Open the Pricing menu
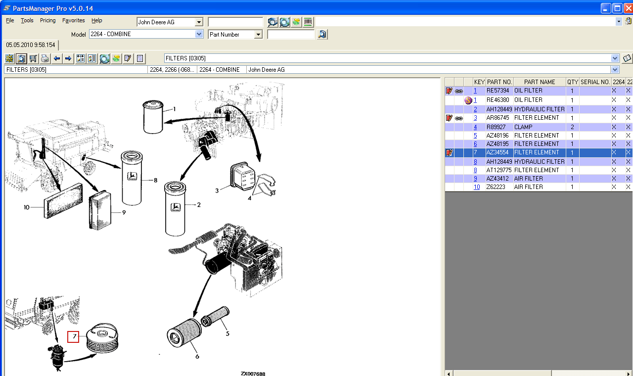Screen dimensions: 633x376 (x=48, y=20)
